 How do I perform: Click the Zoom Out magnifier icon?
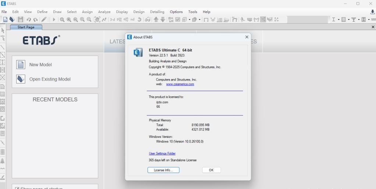click(89, 19)
